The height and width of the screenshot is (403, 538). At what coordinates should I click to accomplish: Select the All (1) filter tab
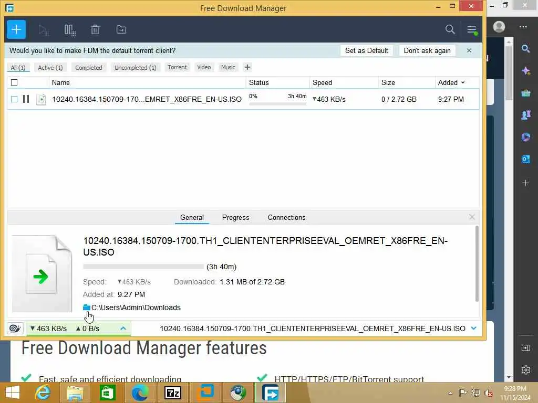[x=18, y=68]
